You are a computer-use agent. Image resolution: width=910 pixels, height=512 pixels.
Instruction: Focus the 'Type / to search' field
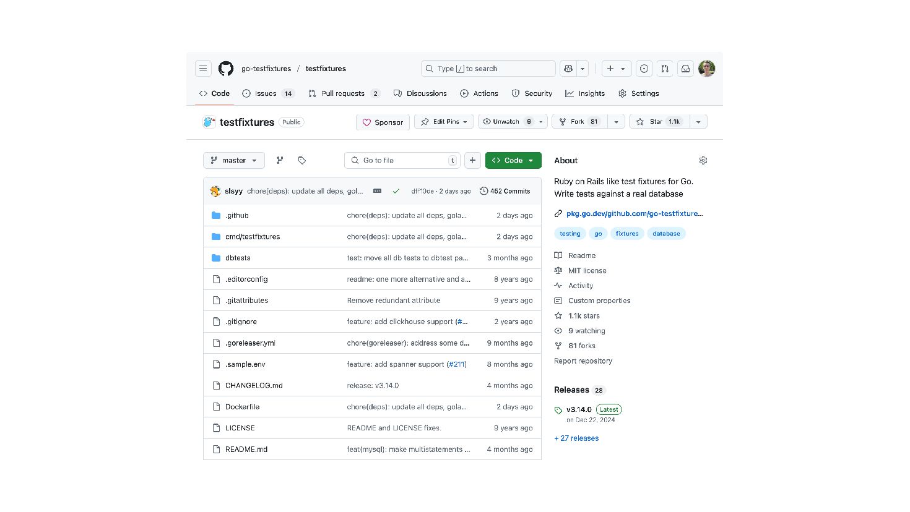pos(488,69)
